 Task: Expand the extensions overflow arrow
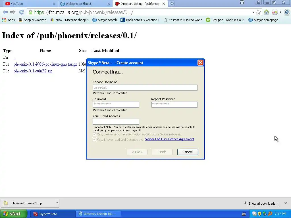point(280,12)
